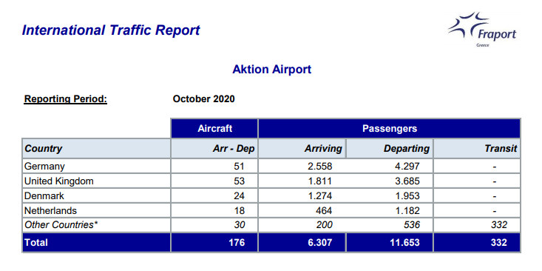The image size is (542, 271).
Task: Select the Country column header cell
Action: [96, 149]
